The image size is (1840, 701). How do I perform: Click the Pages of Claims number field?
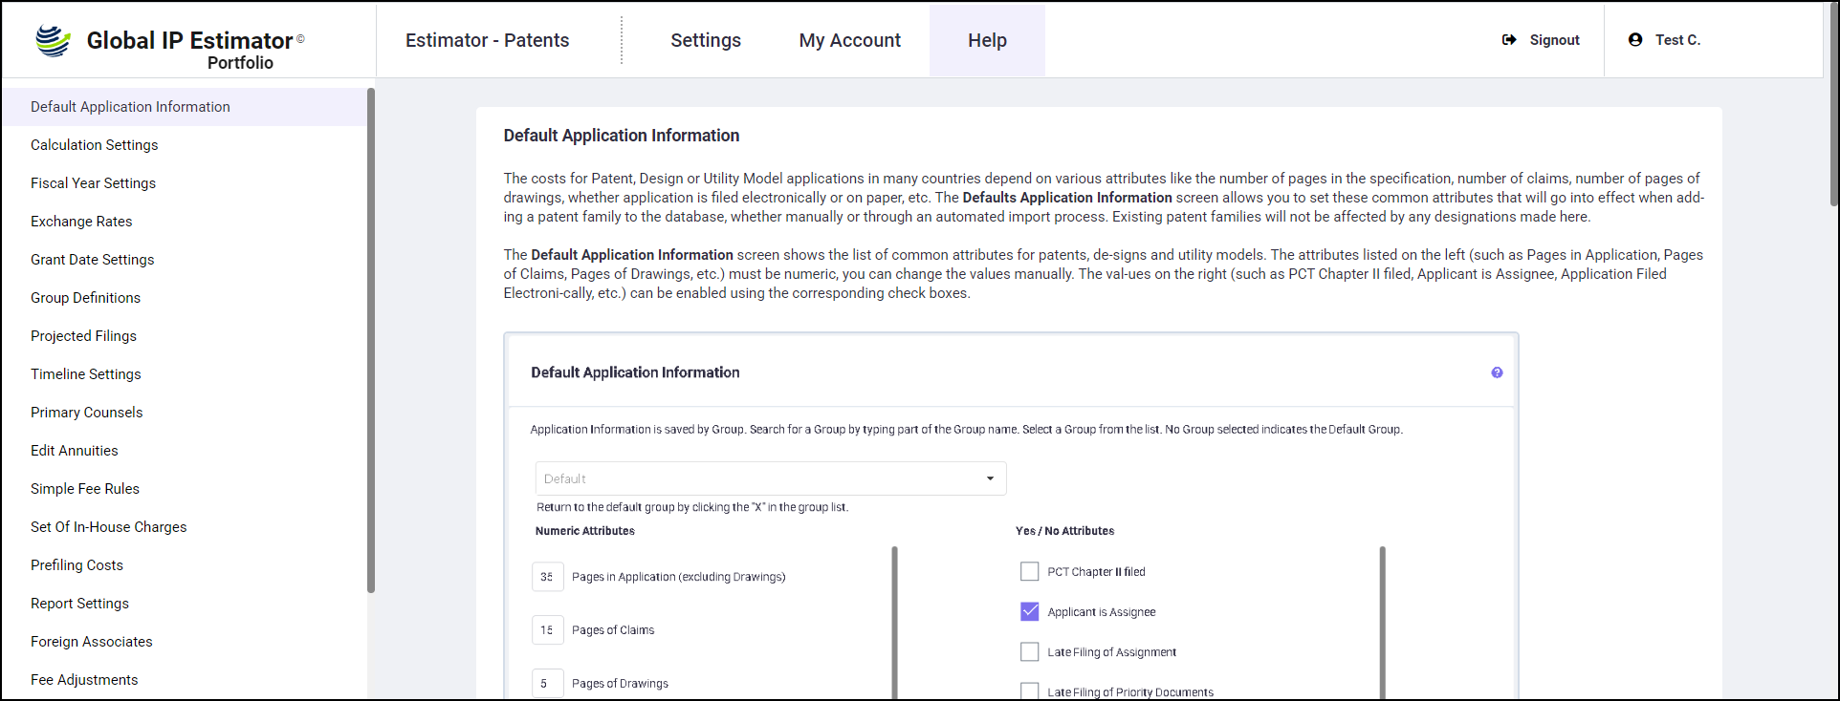coord(547,630)
